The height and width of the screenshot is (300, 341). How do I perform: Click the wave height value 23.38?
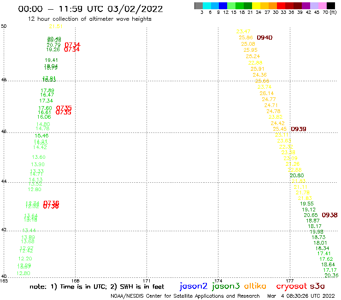[x=288, y=152]
